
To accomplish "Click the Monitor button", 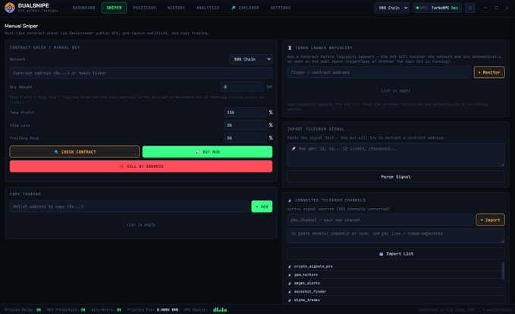I will click(489, 73).
